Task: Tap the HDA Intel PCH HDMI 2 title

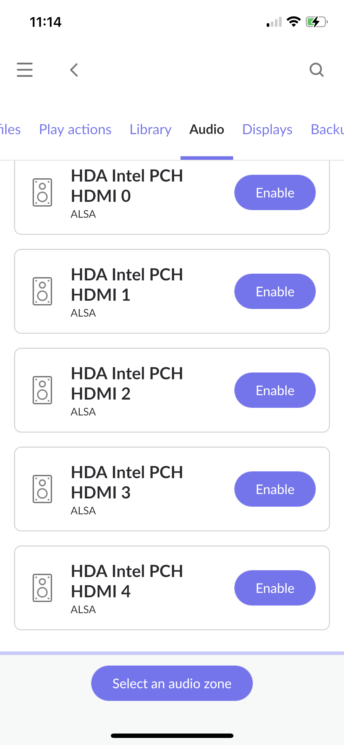Action: (x=127, y=383)
